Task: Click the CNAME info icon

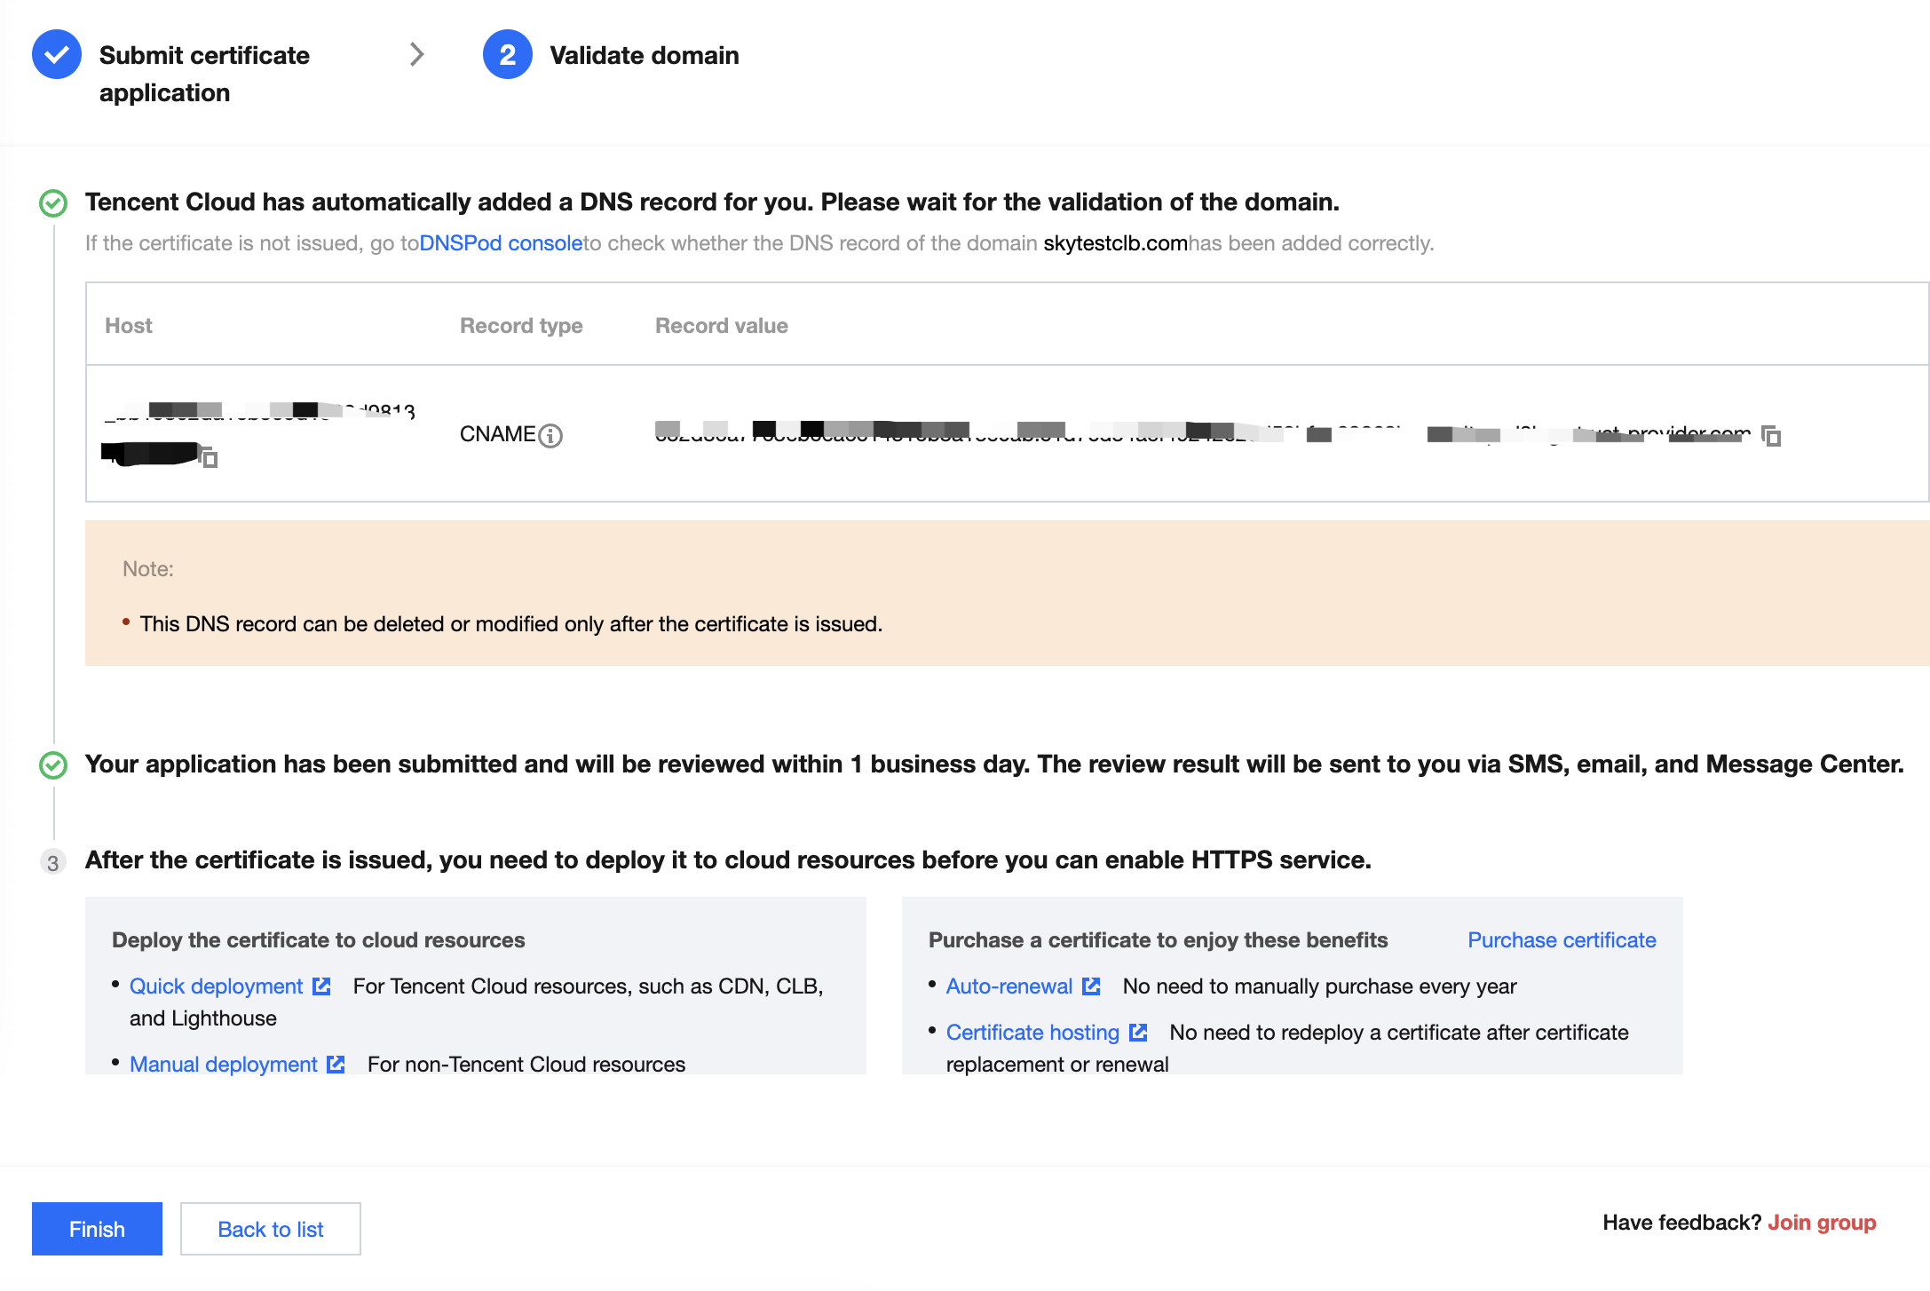Action: coord(550,436)
